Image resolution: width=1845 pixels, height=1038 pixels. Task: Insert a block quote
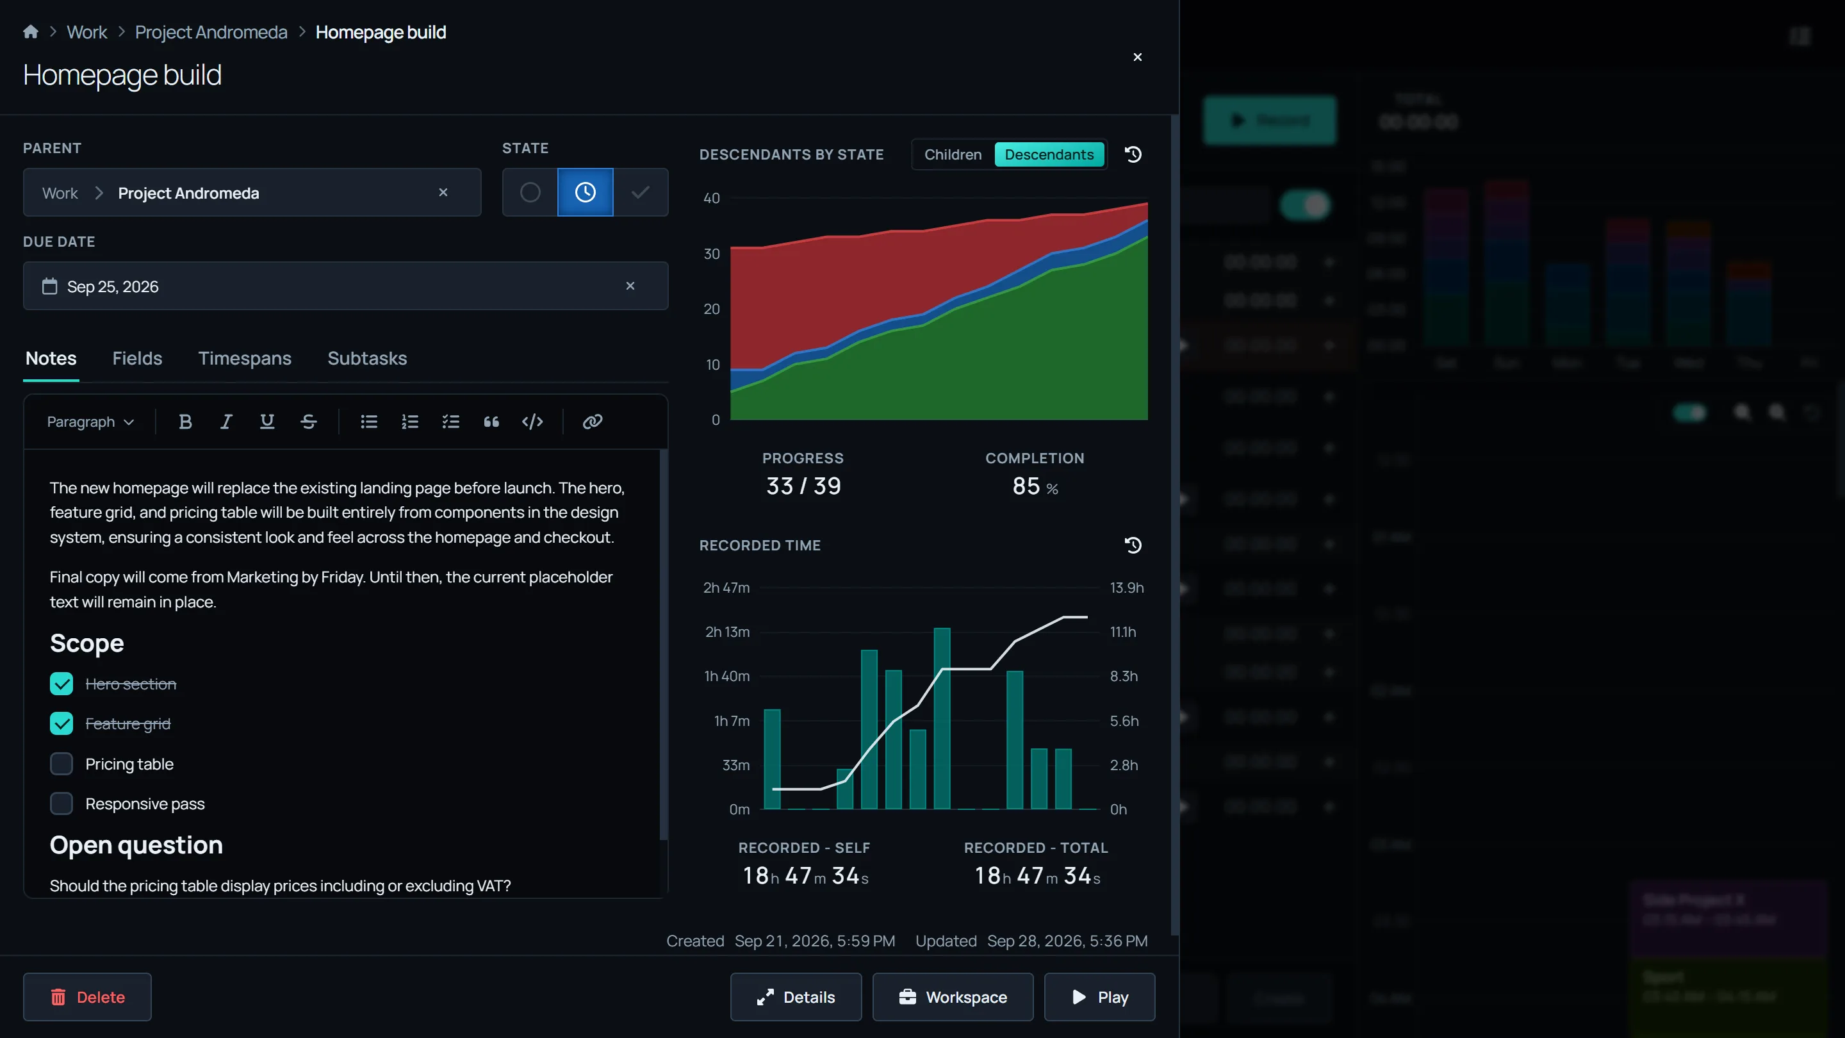tap(491, 421)
